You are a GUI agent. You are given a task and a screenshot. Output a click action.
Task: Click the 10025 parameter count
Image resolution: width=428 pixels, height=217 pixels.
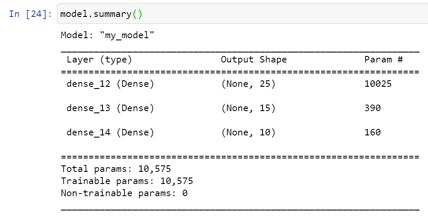click(378, 84)
